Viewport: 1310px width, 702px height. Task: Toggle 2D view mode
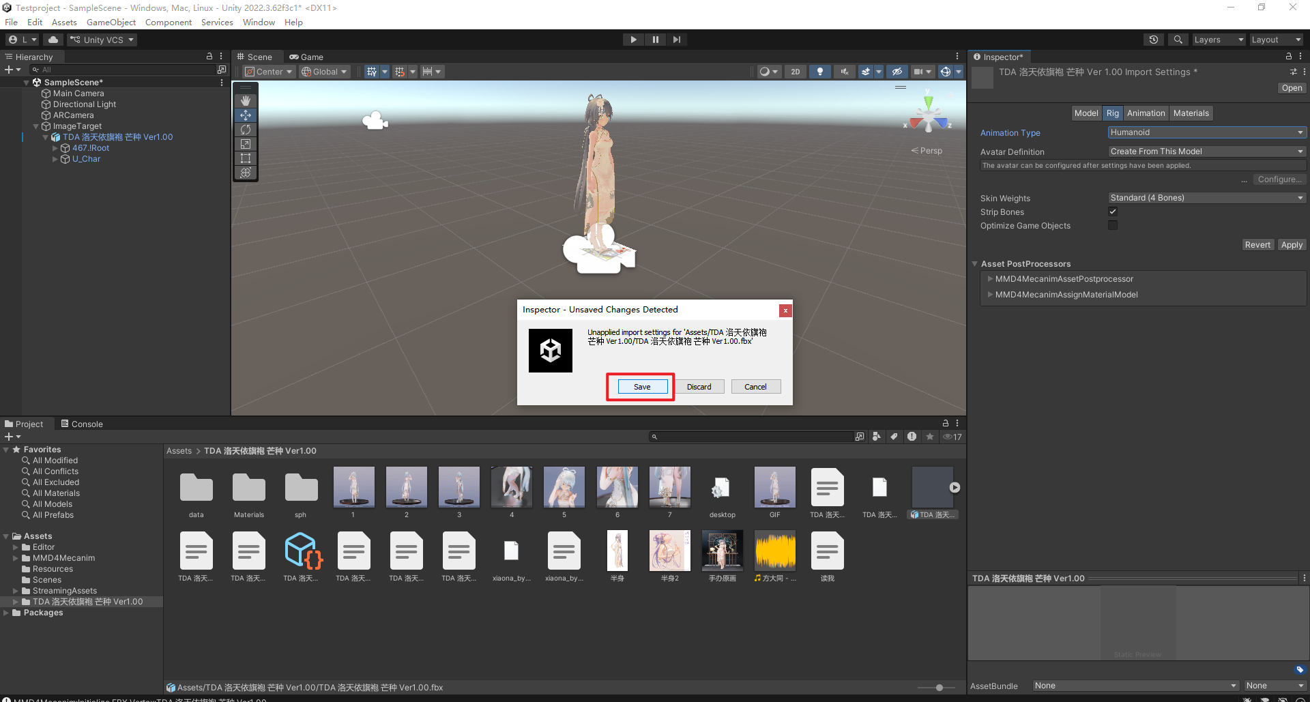[796, 72]
